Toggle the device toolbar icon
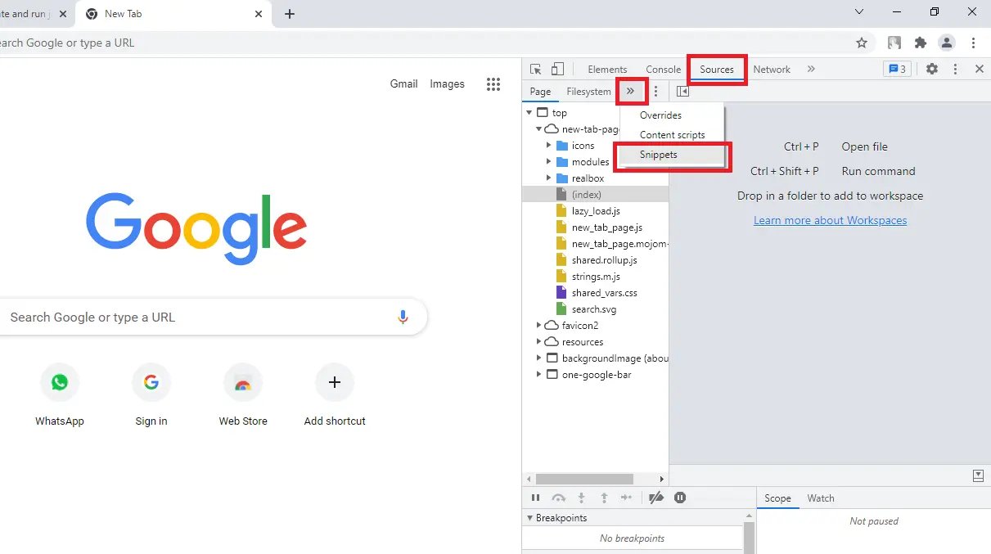The width and height of the screenshot is (991, 554). [x=557, y=70]
